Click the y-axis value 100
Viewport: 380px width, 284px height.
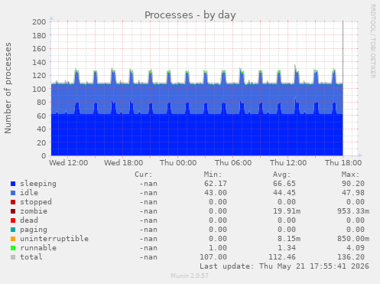39,89
